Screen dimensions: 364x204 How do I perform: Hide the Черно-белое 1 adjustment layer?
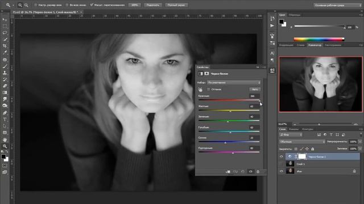282,156
